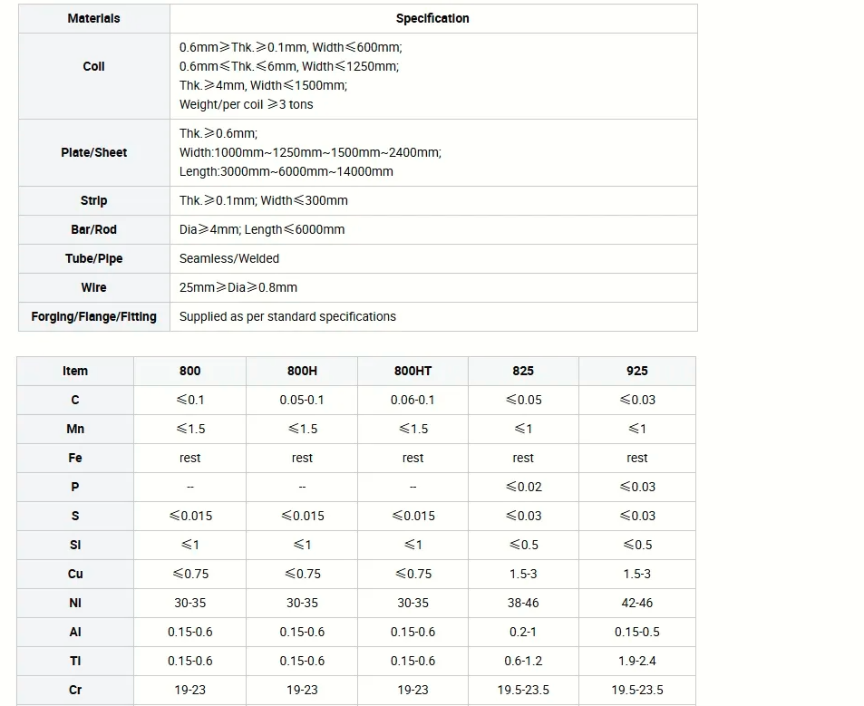Click the Item column header
864x706 pixels.
(x=75, y=371)
